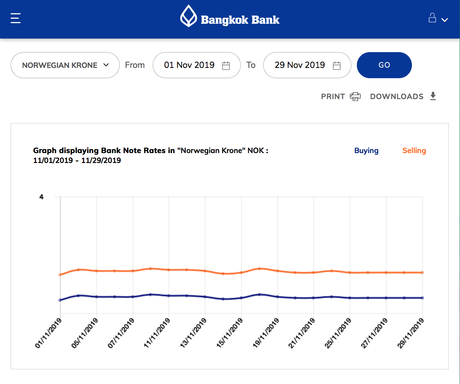Screen dimensions: 460x384
Task: Click the From date calendar icon
Action: coord(226,65)
